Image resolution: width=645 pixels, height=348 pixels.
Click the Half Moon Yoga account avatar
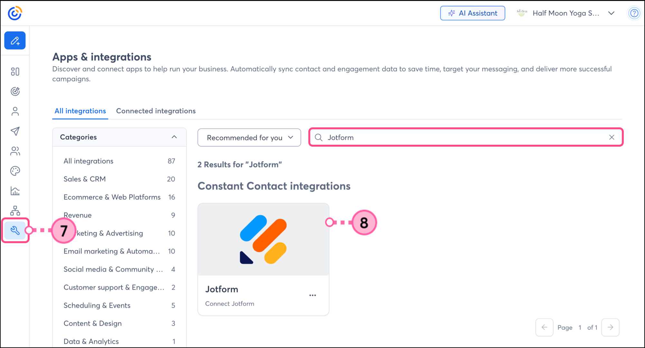522,13
